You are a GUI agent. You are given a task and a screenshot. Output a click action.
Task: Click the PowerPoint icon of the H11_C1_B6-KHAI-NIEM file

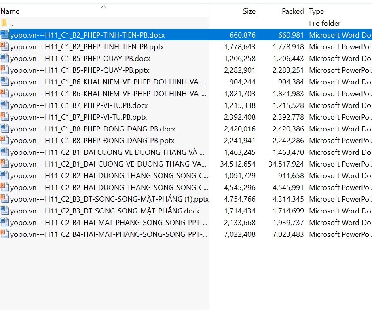tap(4, 93)
